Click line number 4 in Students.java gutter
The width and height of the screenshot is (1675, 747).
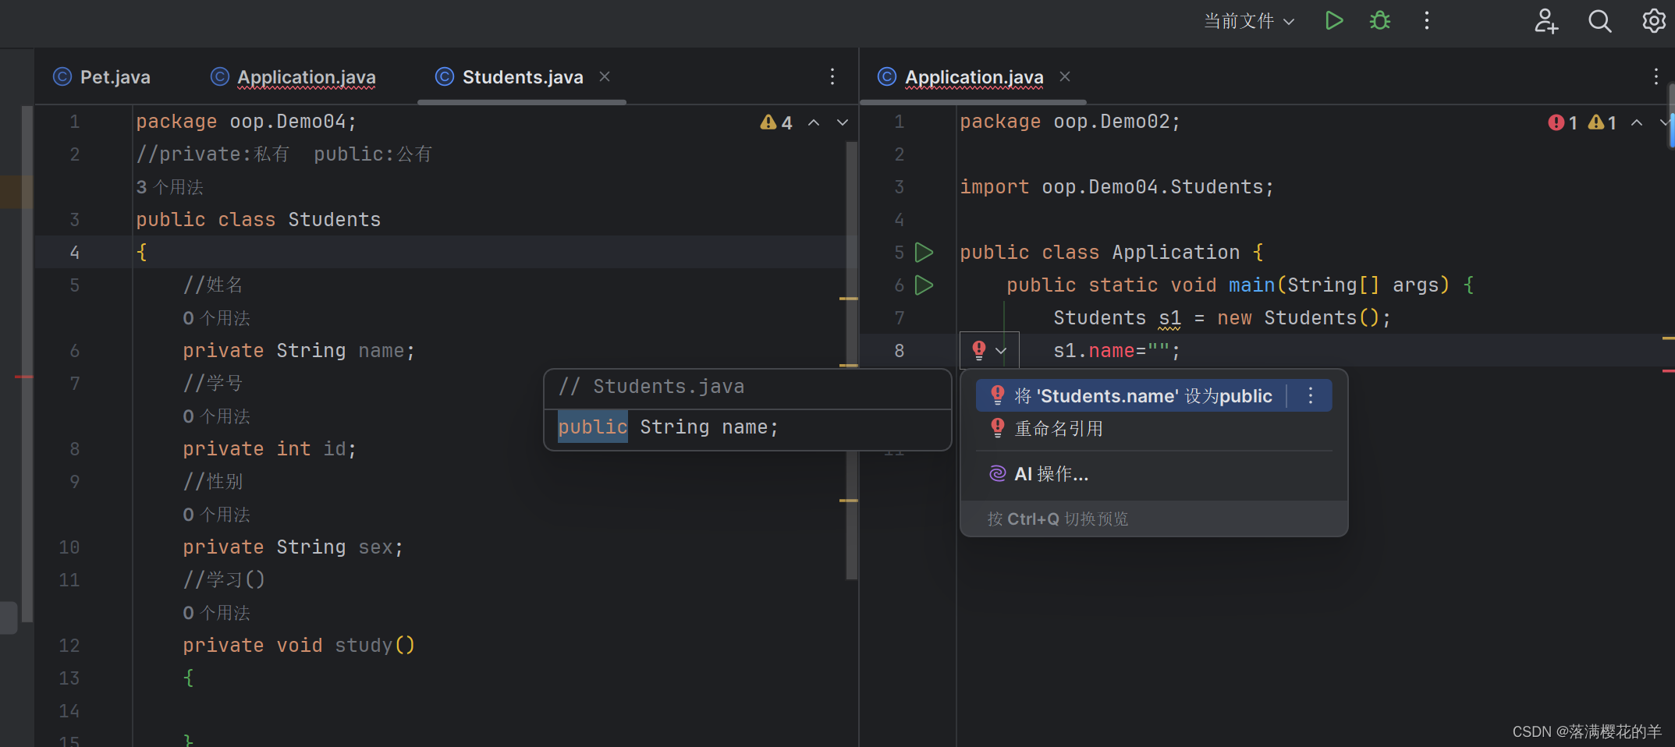[75, 253]
